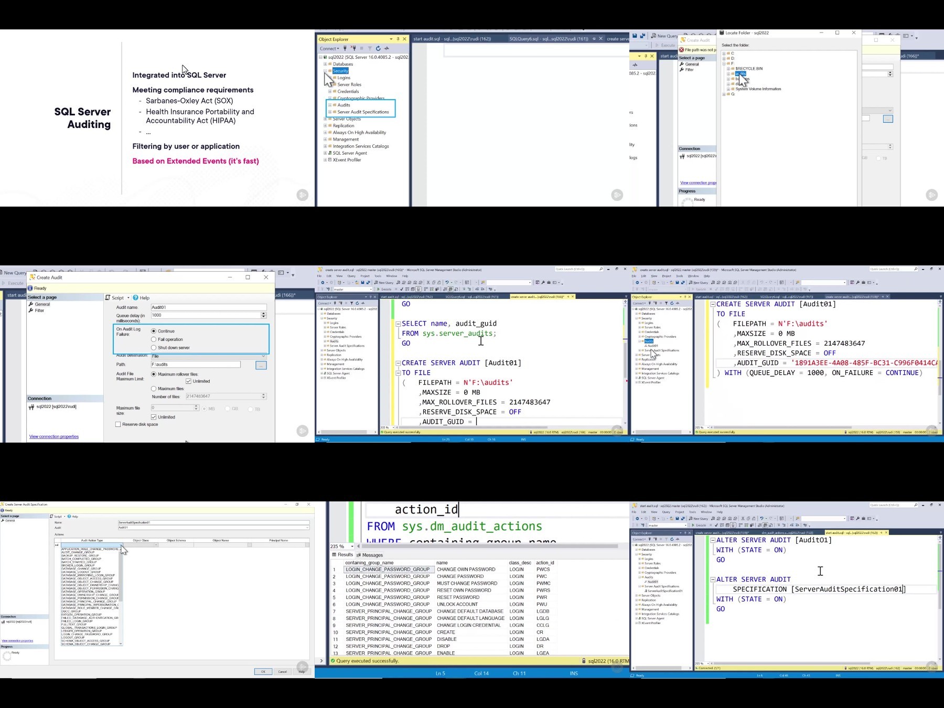This screenshot has width=944, height=708.
Task: Select the Shut down server radio button
Action: point(154,348)
